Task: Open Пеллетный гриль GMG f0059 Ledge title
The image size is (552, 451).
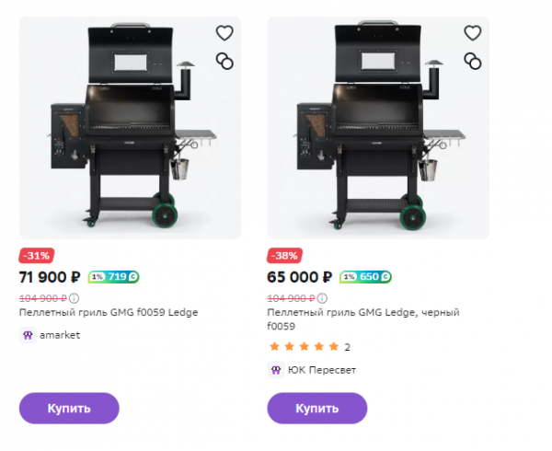Action: click(109, 313)
